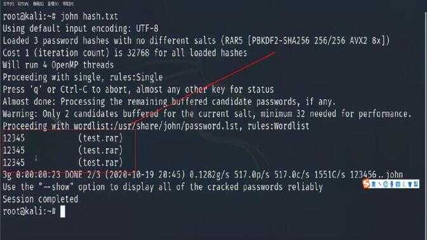Click the 'john hash.txt' command line
This screenshot has height=240, width=427.
(60, 17)
